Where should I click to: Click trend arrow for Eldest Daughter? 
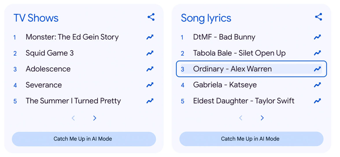pos(317,101)
